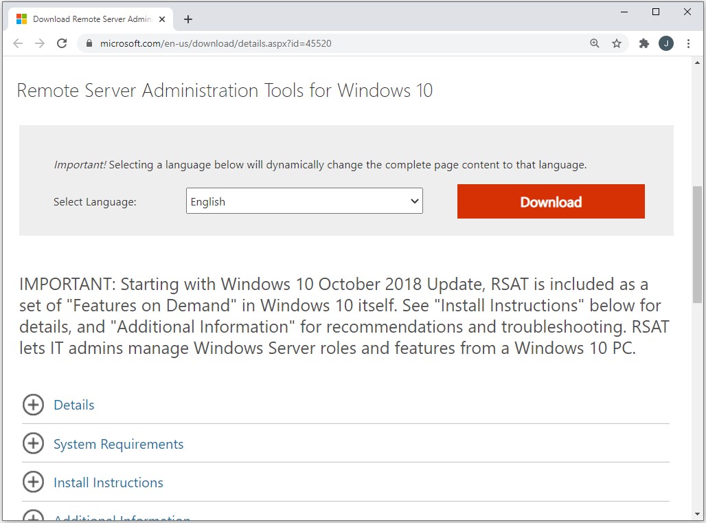Open the extensions puzzle piece icon
The height and width of the screenshot is (523, 706).
coord(644,43)
